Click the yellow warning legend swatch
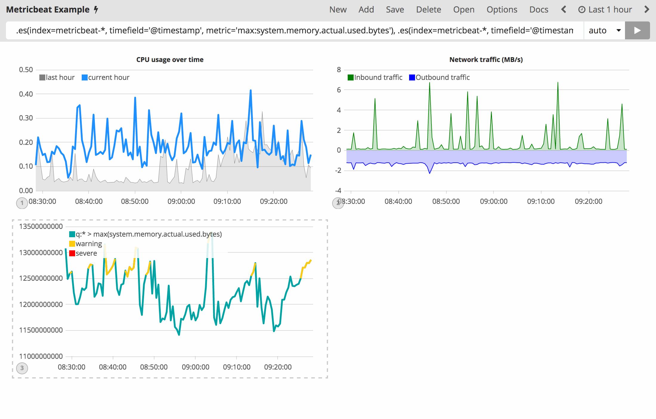This screenshot has width=656, height=419. coord(72,244)
